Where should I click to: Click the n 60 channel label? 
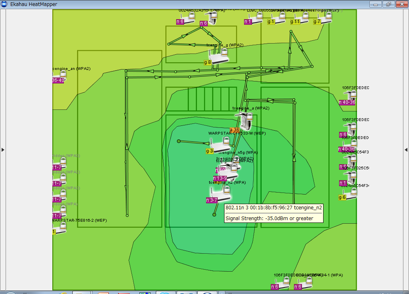(220, 170)
